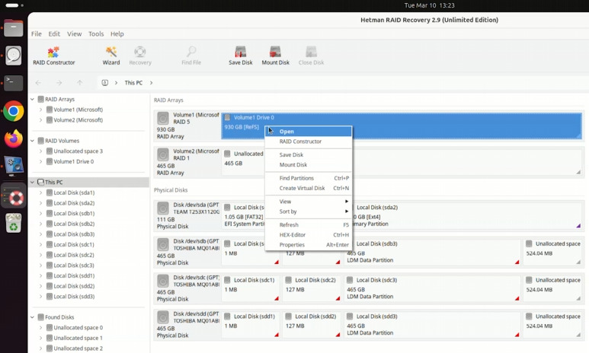Select Unallocated space 1 in the tree
589x353 pixels.
[x=78, y=338]
